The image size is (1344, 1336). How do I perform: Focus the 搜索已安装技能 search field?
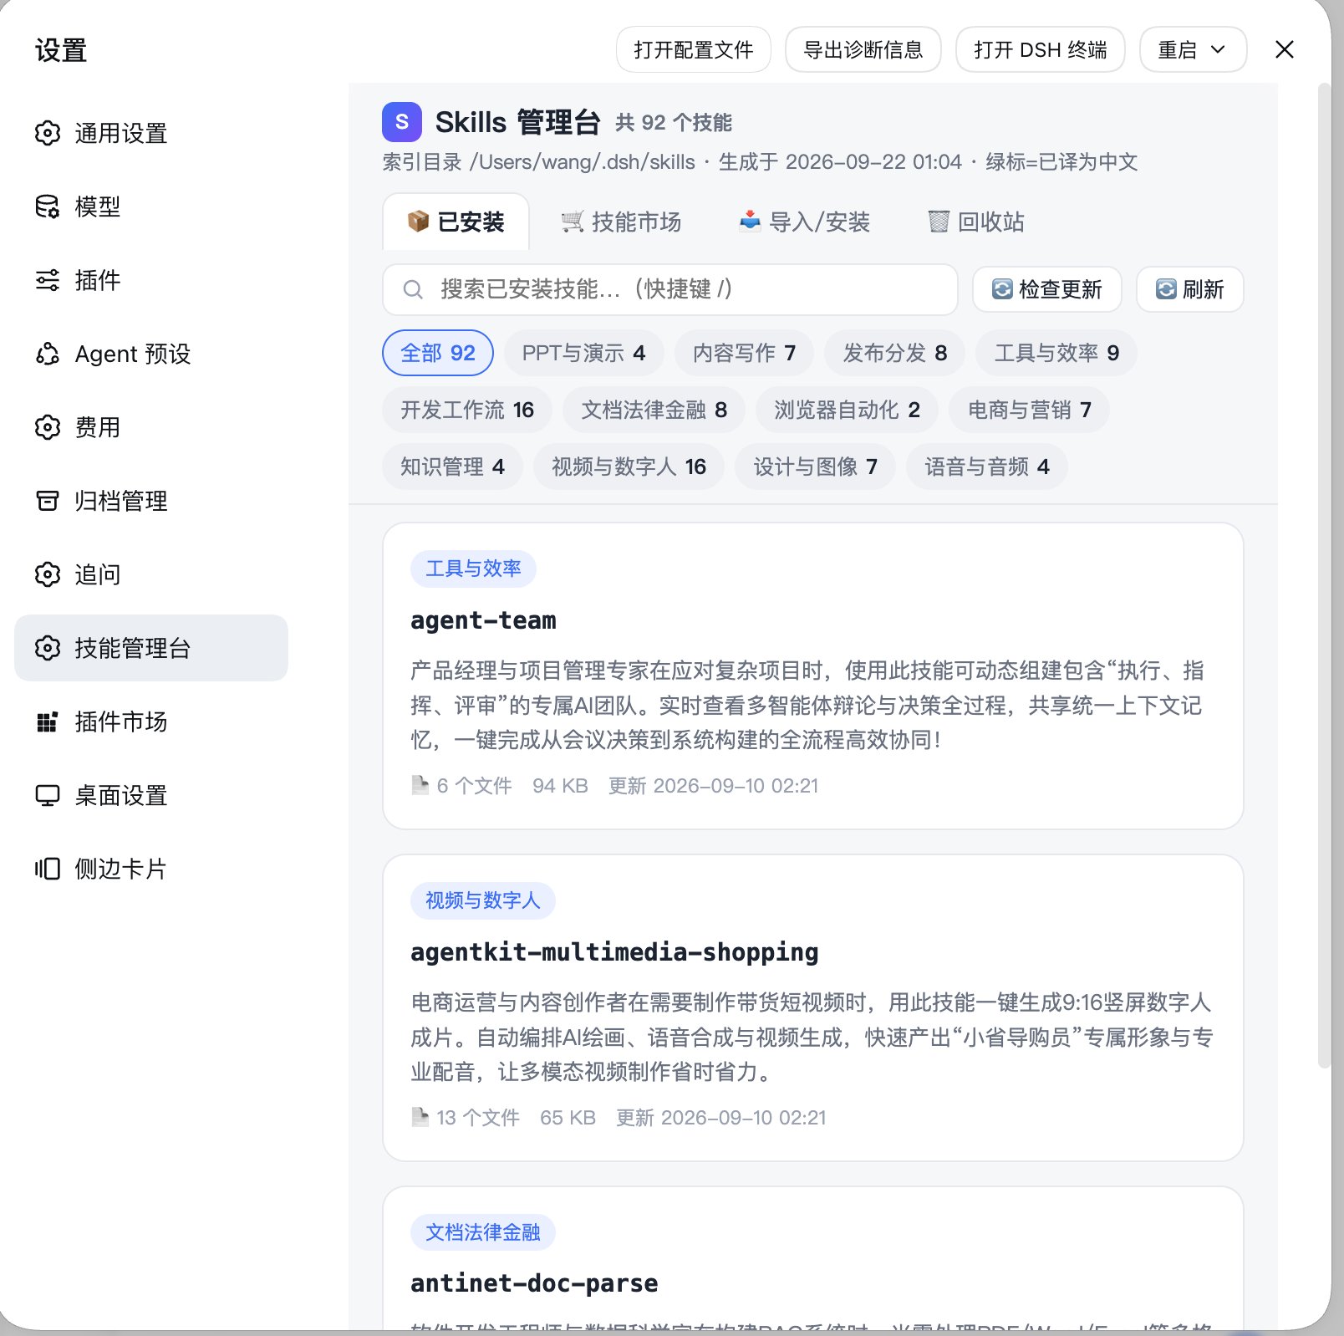[670, 289]
